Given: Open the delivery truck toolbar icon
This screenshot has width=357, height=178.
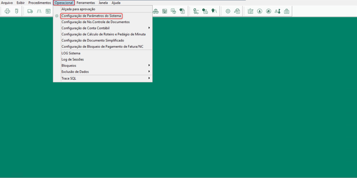Looking at the screenshot, I should [x=30, y=11].
